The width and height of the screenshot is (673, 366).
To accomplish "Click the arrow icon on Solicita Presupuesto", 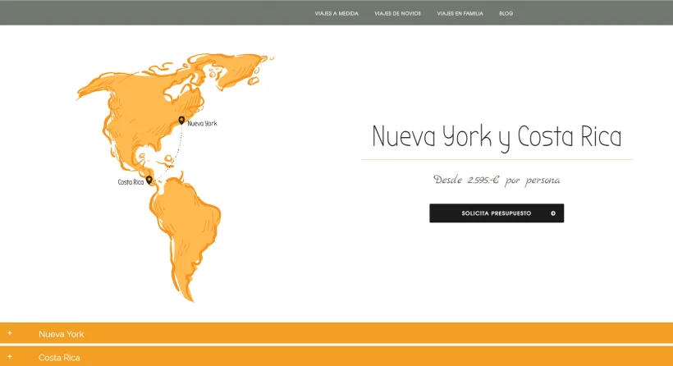I will point(553,213).
